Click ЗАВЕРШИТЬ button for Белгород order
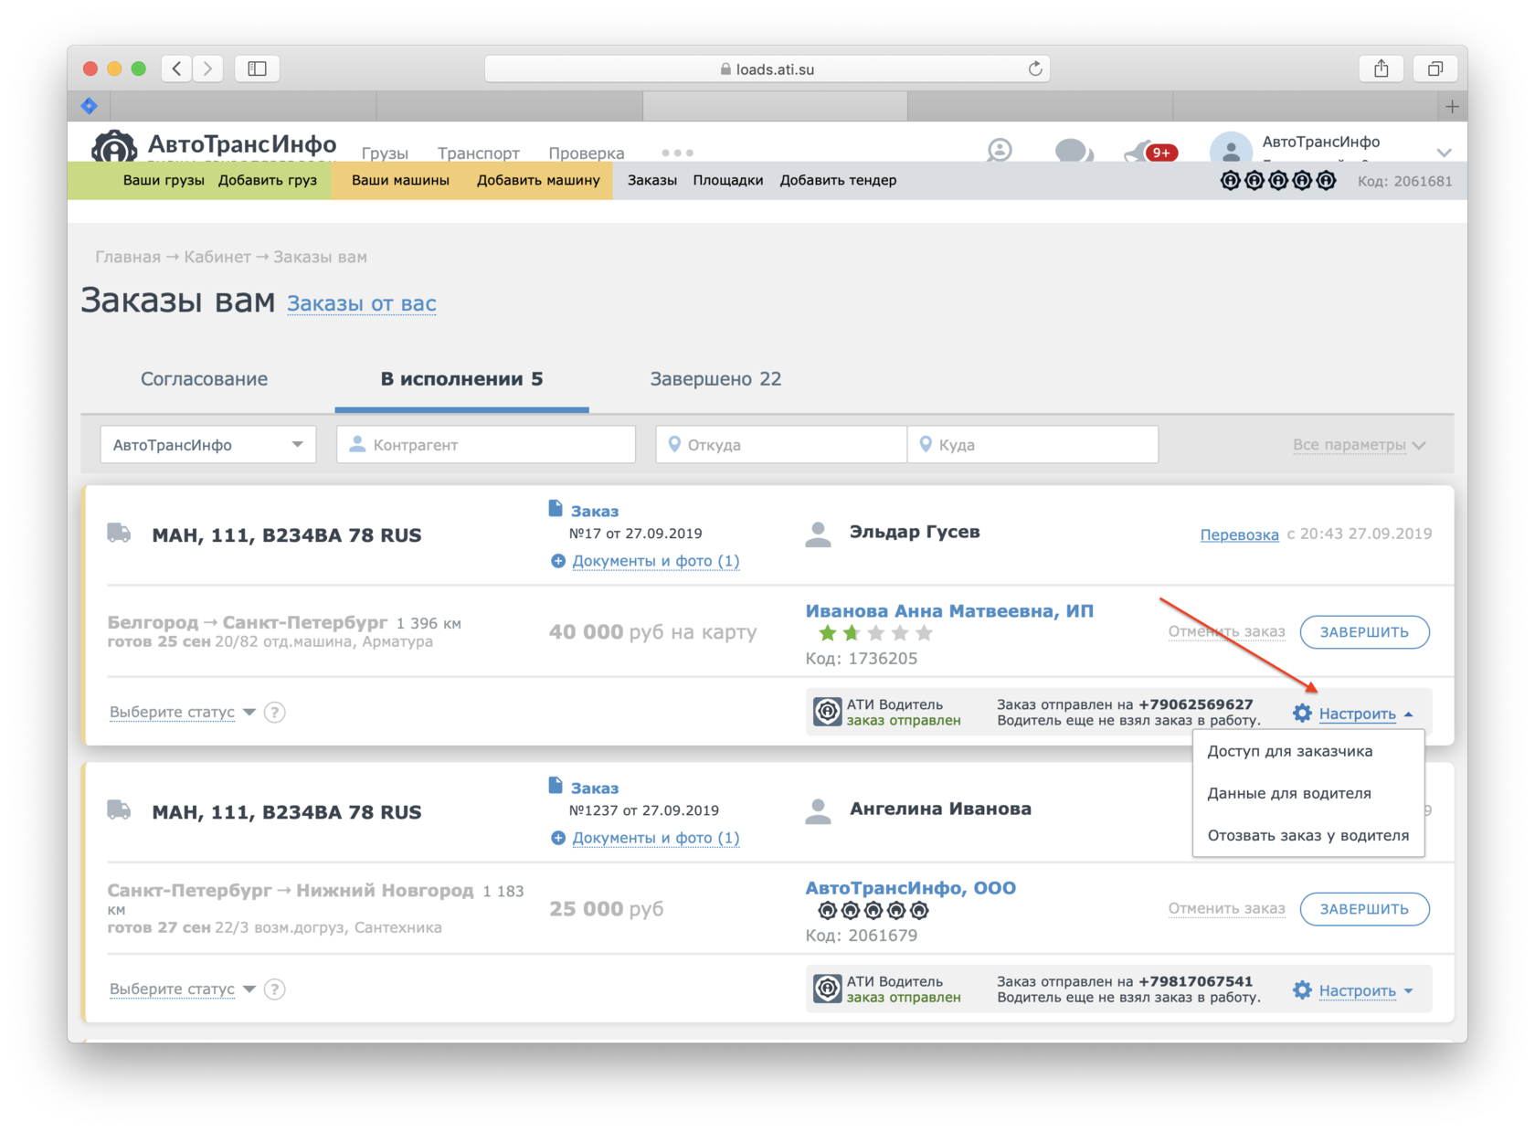Image resolution: width=1535 pixels, height=1132 pixels. coord(1364,632)
